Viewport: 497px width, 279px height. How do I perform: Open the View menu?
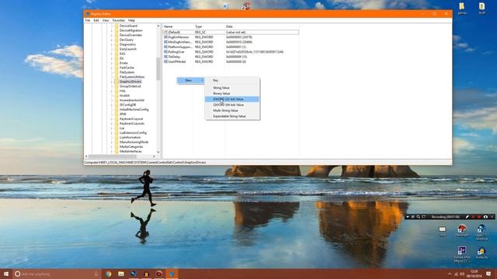[x=106, y=20]
